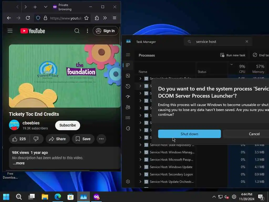The height and width of the screenshot is (202, 269).
Task: Open Microsoft Edge from taskbar
Action: (58, 197)
